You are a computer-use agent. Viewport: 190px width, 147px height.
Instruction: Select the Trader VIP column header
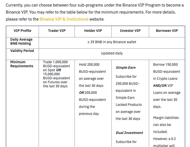[x=57, y=31]
